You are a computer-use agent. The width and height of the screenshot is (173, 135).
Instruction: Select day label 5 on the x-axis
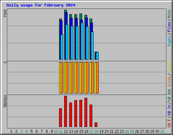coord(31,131)
